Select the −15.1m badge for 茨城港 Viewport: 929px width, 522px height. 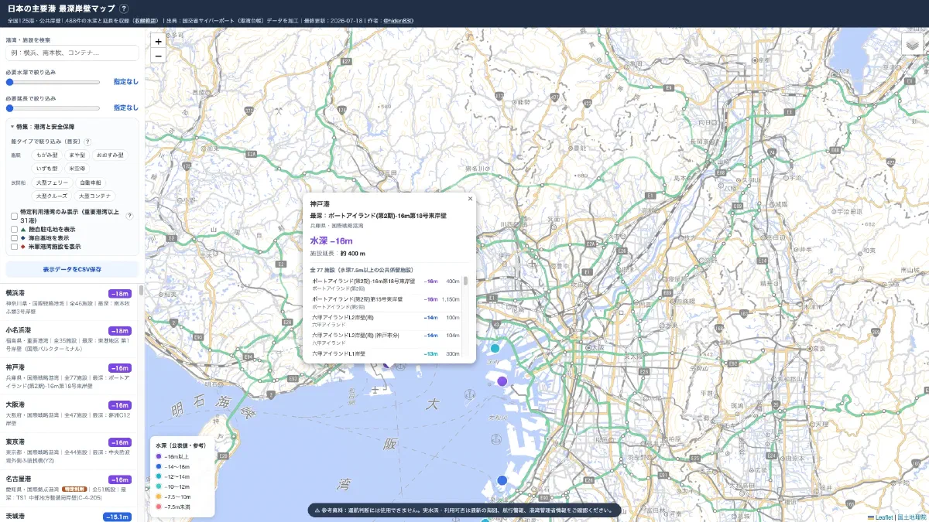point(118,517)
